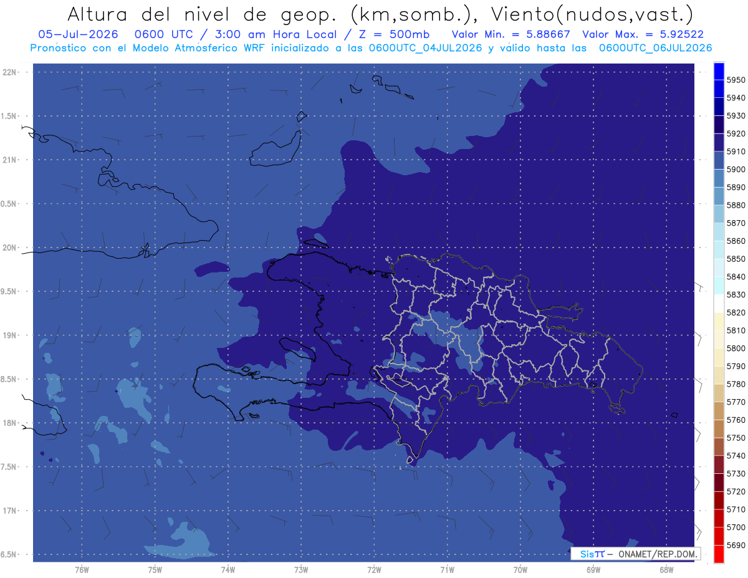Select the date "05-Jul-2026" in the header
This screenshot has width=748, height=578.
click(x=77, y=35)
